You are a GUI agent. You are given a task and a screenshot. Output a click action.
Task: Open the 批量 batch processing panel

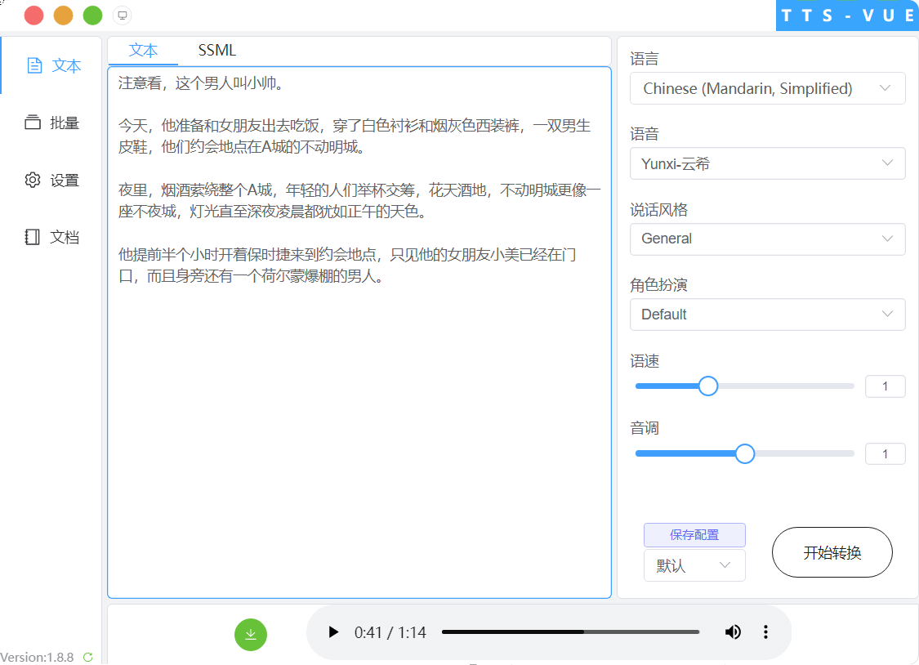[51, 123]
